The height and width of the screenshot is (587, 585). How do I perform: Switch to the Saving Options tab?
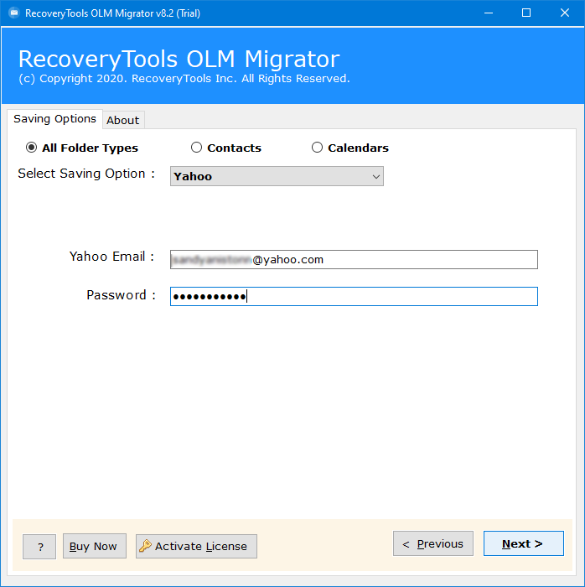55,119
